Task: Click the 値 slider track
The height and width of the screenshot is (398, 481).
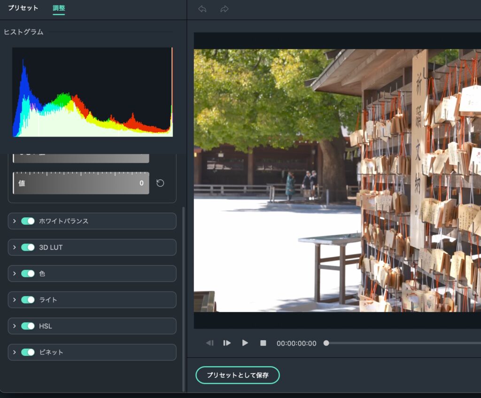Action: coord(81,183)
